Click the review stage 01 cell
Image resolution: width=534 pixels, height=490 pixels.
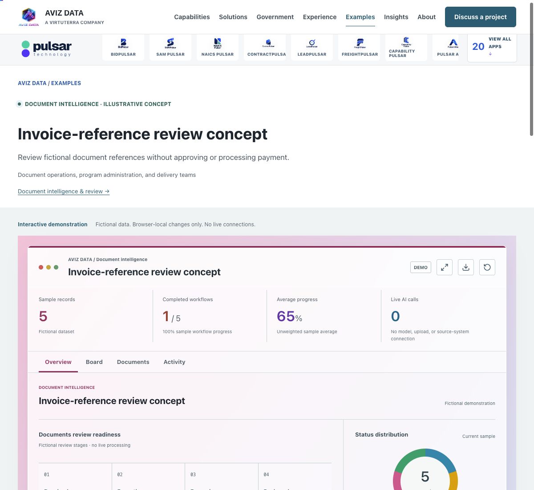click(75, 477)
